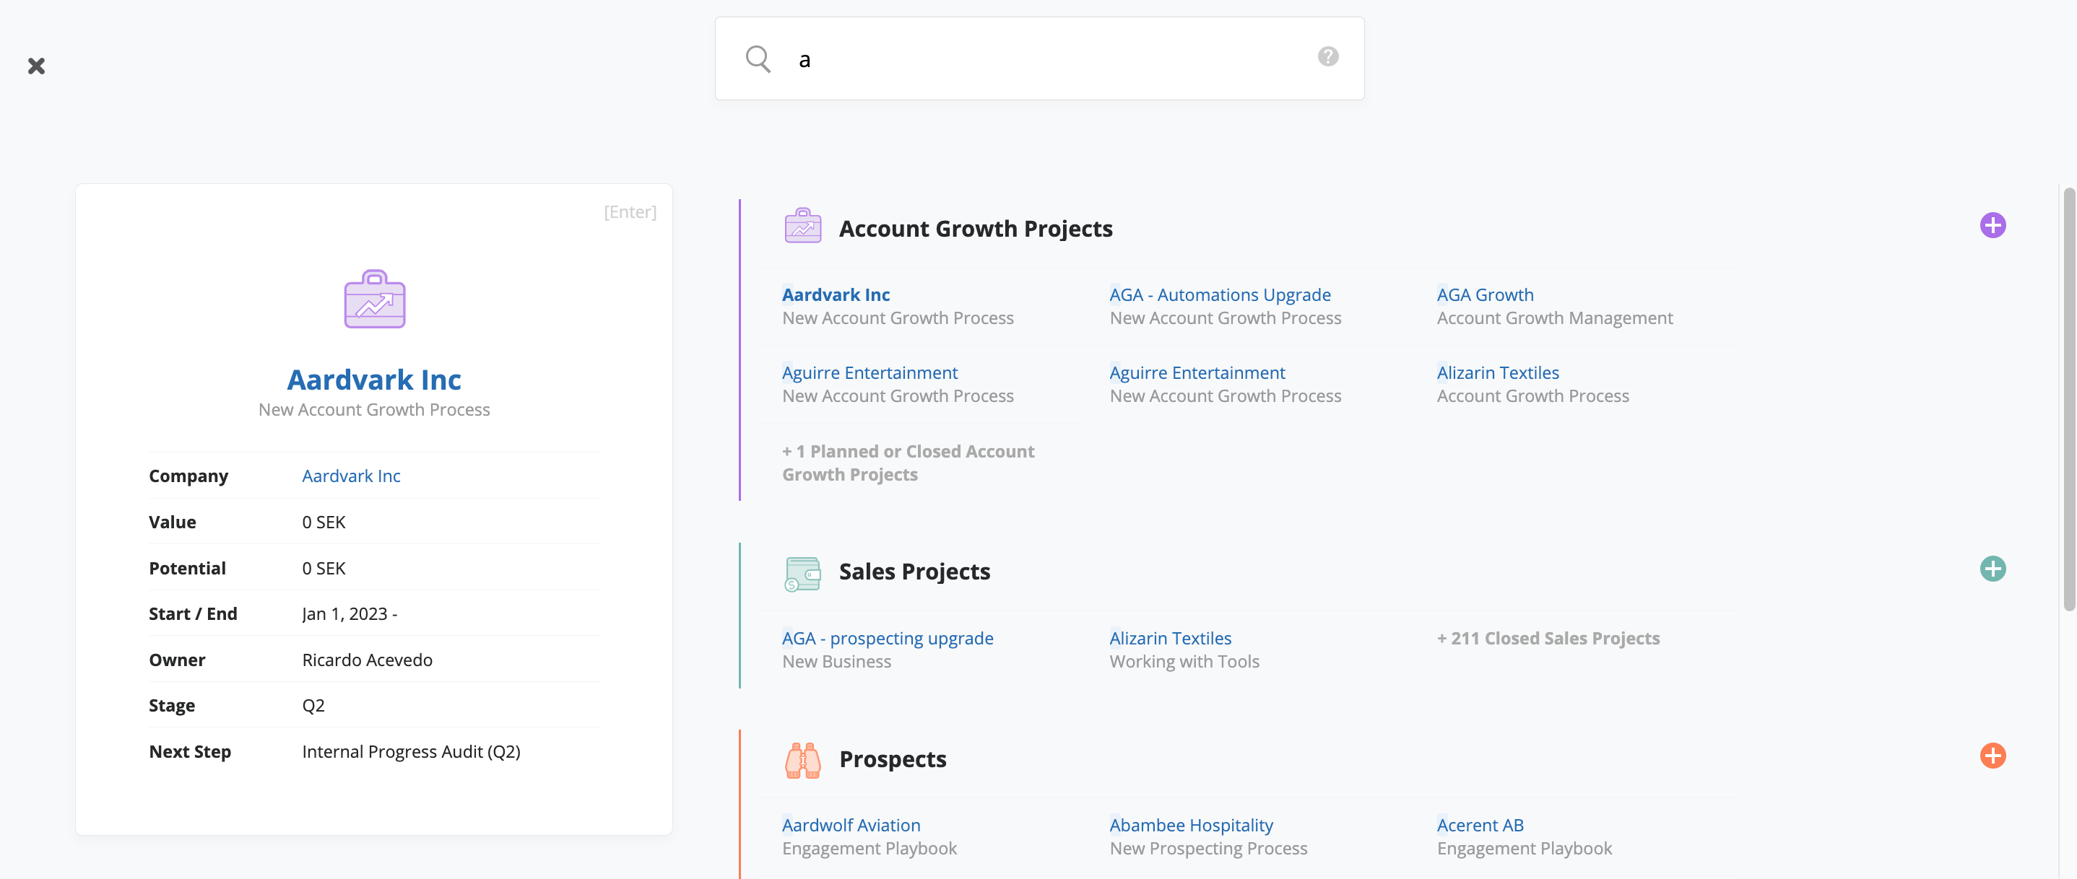Click the Account Growth Projects briefcase icon
Screen dimensions: 2077x879
[802, 227]
